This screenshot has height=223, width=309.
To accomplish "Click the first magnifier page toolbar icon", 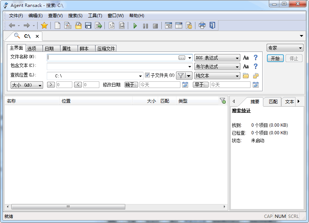I will coord(111,26).
